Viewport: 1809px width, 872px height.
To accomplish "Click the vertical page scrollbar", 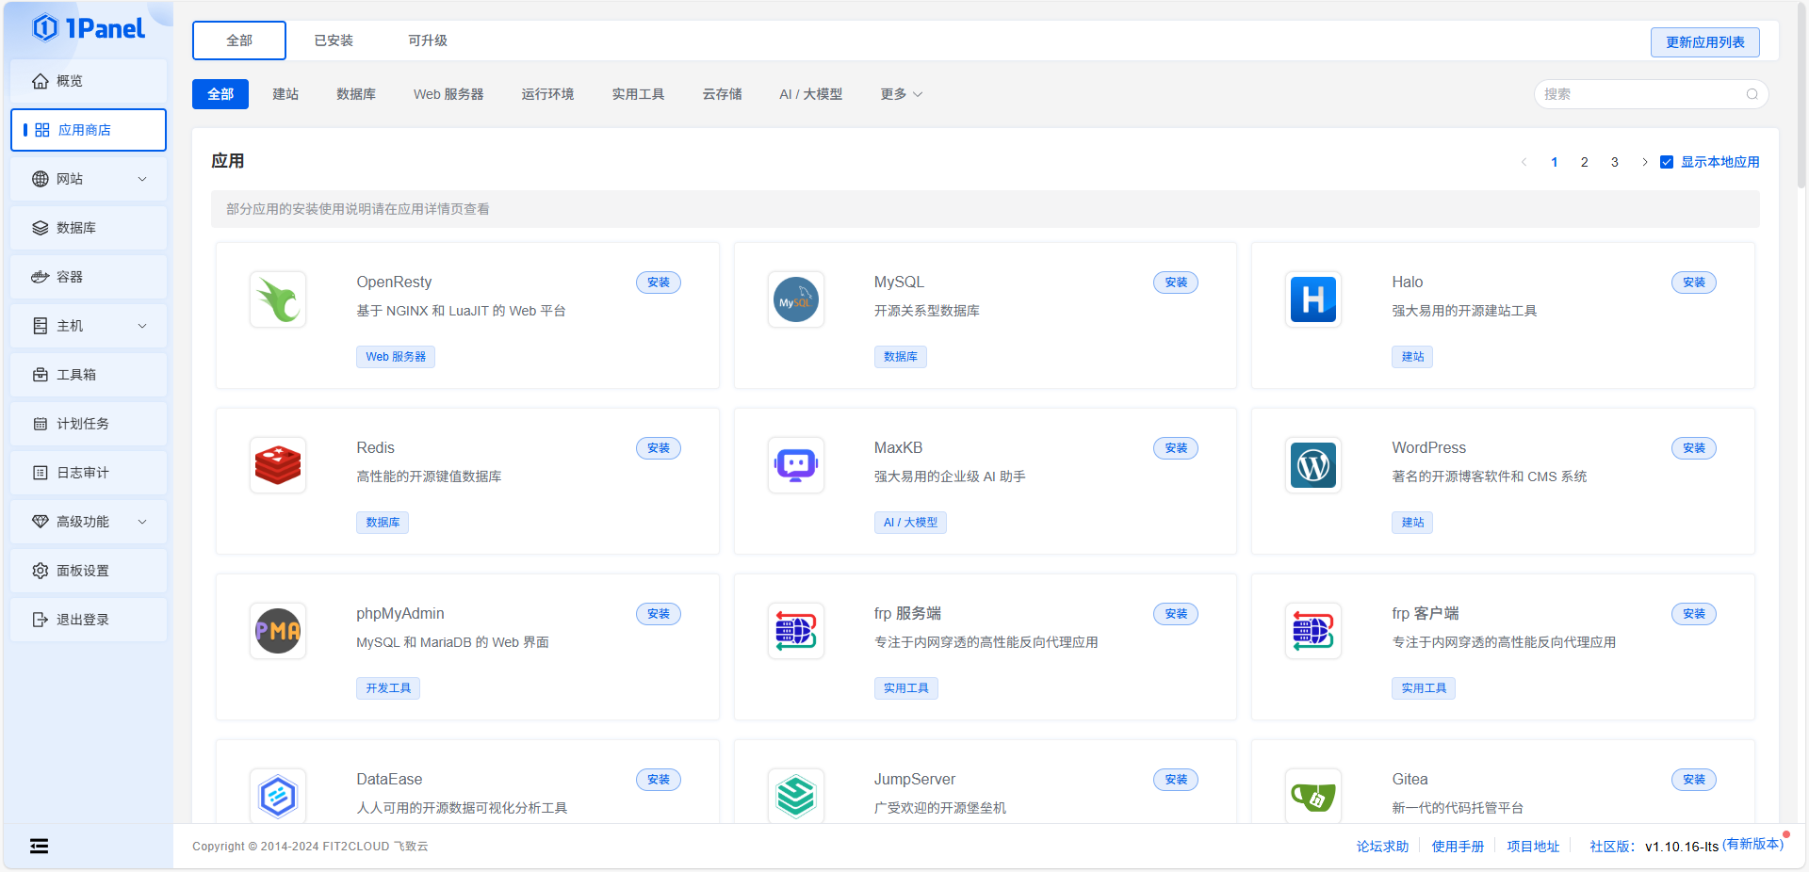I will click(x=1801, y=94).
